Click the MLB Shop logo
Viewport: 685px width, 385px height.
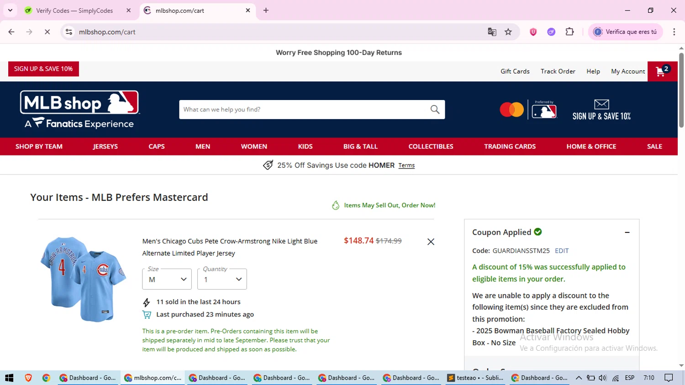pyautogui.click(x=79, y=110)
